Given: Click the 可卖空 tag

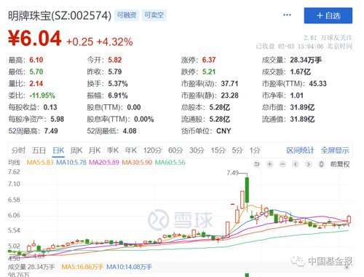Looking at the screenshot, I should (154, 15).
